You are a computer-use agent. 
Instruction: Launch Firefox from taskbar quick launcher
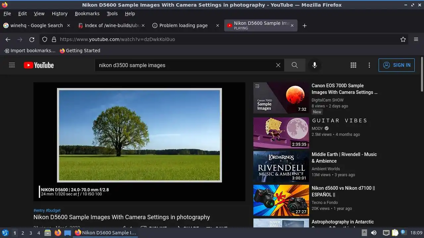coord(58,233)
